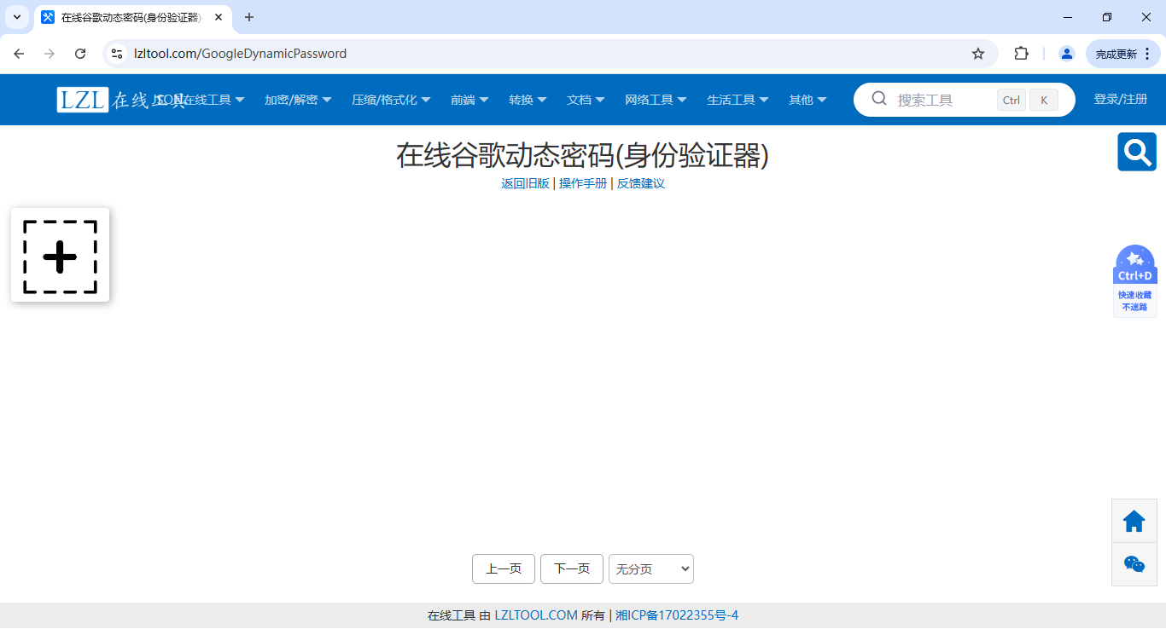1166x629 pixels.
Task: Expand the 前端 menu
Action: (x=469, y=100)
